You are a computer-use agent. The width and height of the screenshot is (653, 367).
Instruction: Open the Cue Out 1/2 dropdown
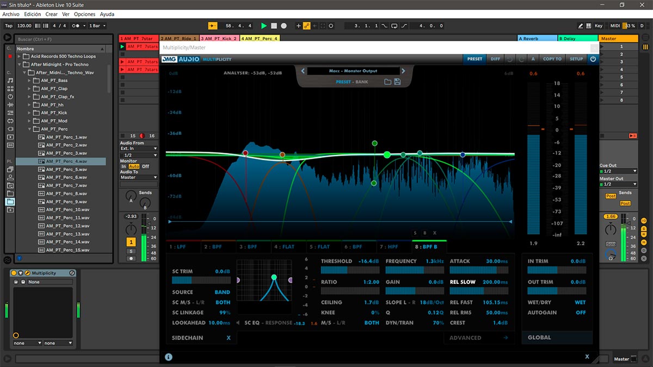tap(618, 171)
